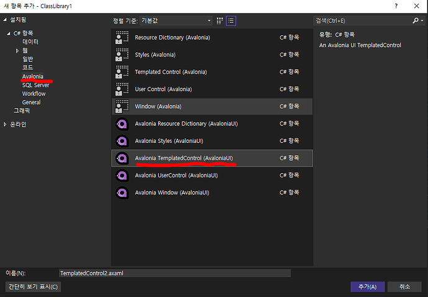428x297 pixels.
Task: Open the search options dropdown arrow
Action: click(422, 20)
